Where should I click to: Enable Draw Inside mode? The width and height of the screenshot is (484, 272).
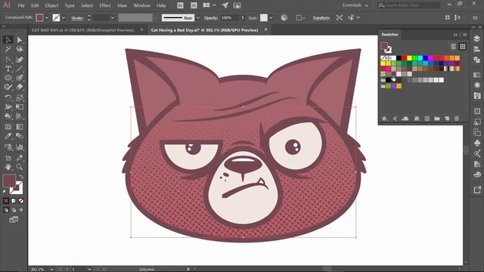tap(21, 210)
